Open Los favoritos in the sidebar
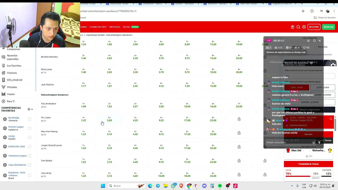Viewport: 338px width, 190px height. pyautogui.click(x=14, y=66)
